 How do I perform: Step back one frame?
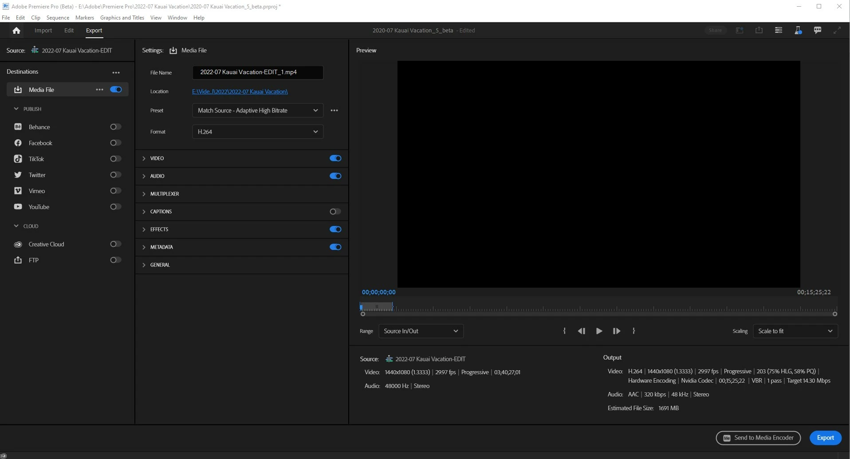[581, 331]
